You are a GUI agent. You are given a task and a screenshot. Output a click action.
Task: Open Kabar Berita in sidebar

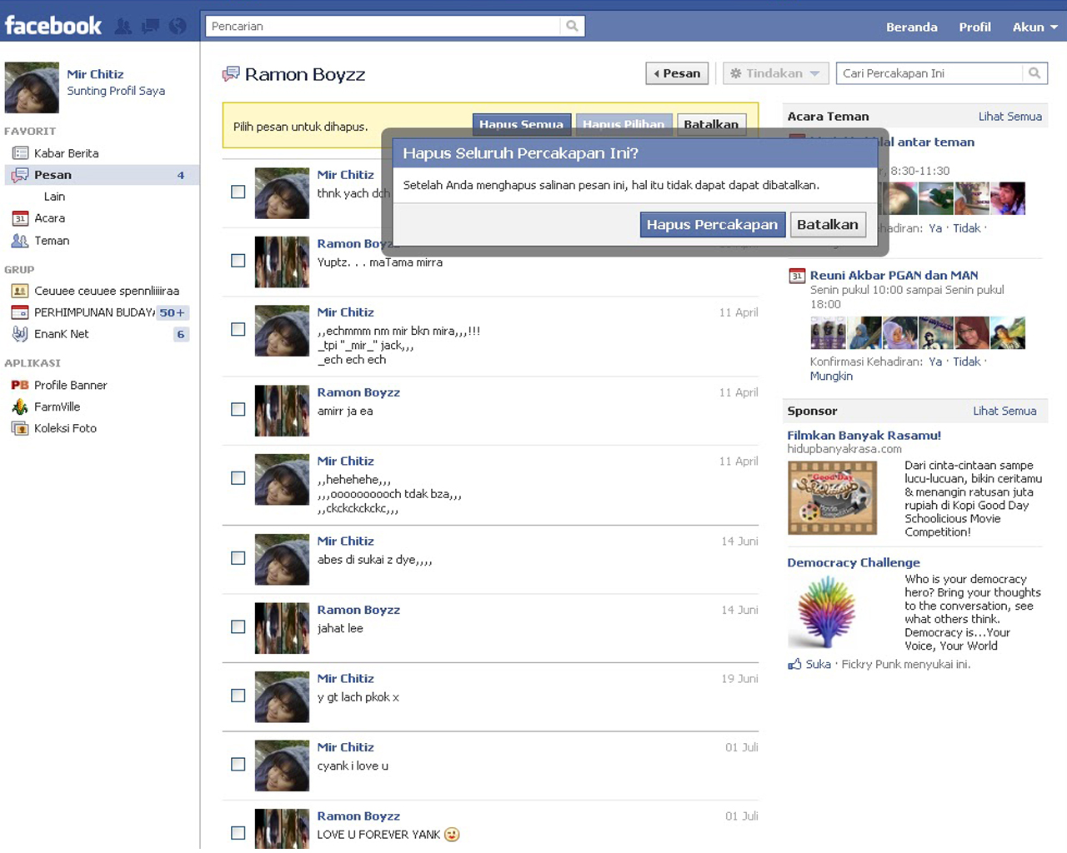tap(66, 153)
